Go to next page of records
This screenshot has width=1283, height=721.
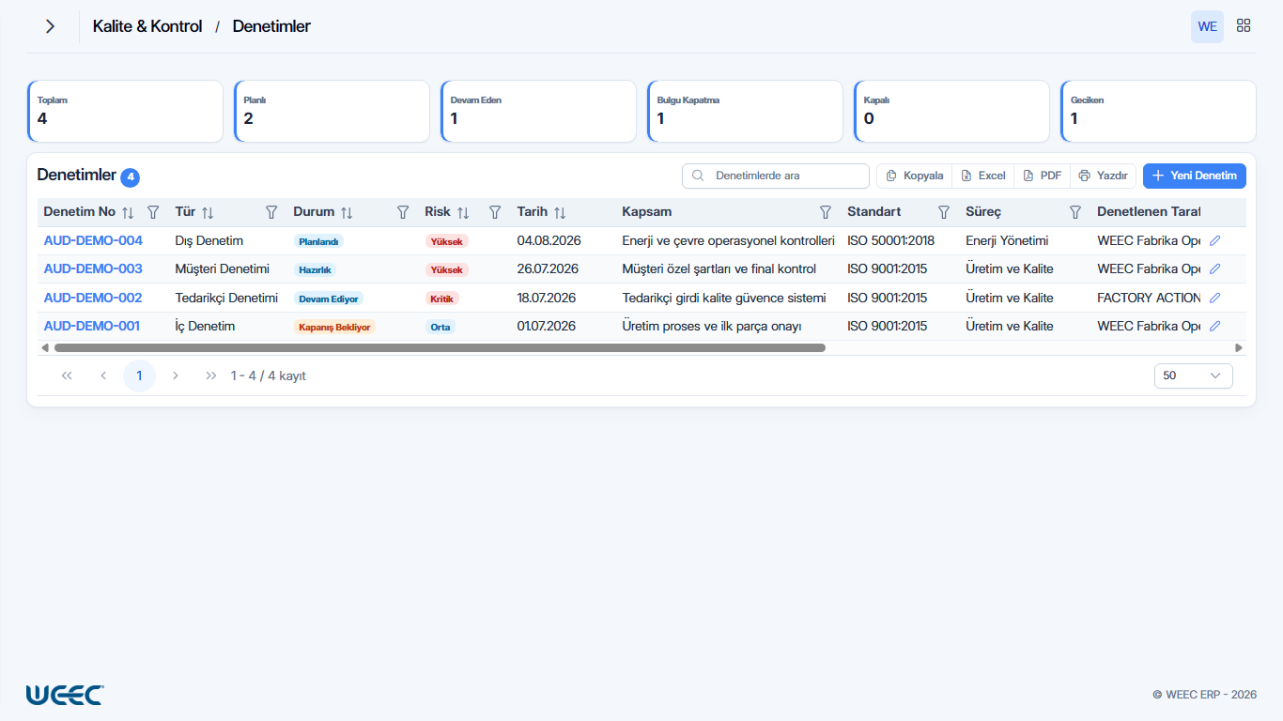pos(176,376)
